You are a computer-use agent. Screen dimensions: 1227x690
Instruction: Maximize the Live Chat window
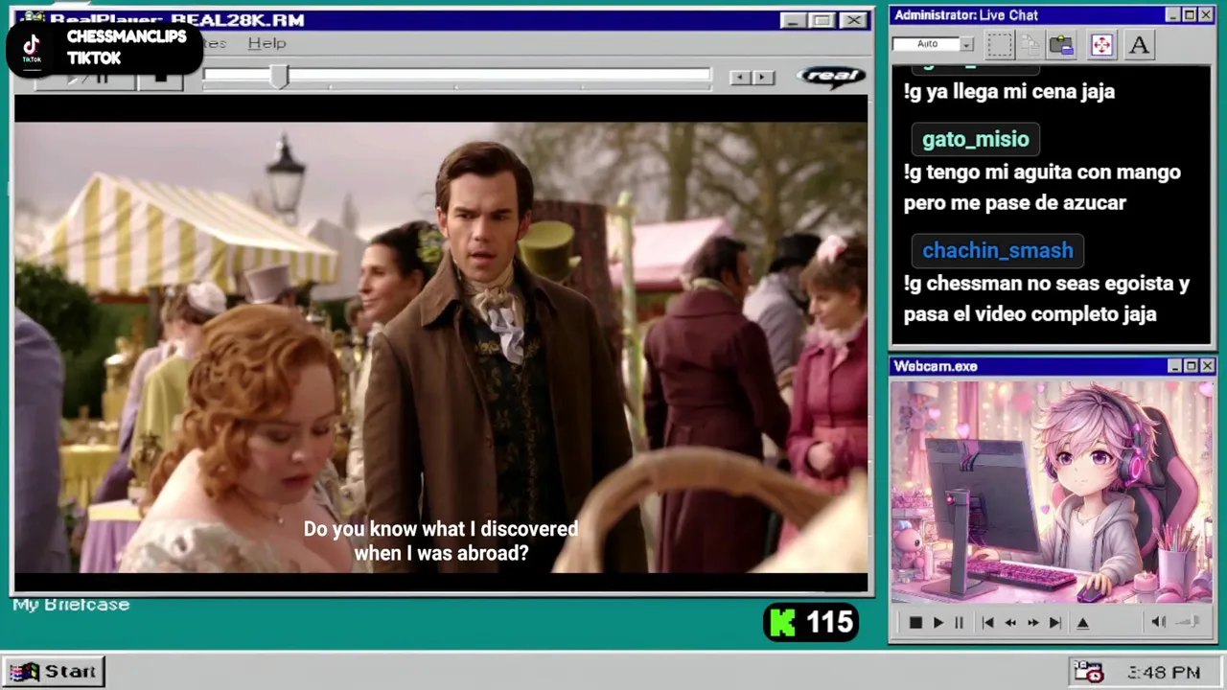point(1190,14)
